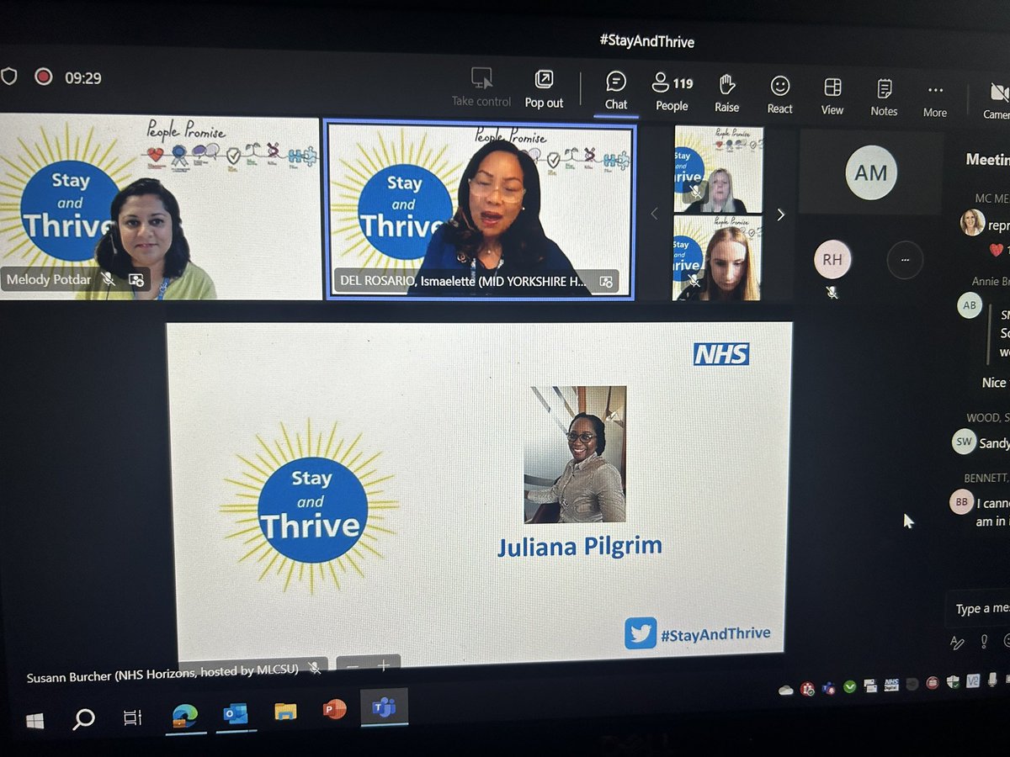
Task: Click the SW avatar in chat
Action: pyautogui.click(x=964, y=442)
